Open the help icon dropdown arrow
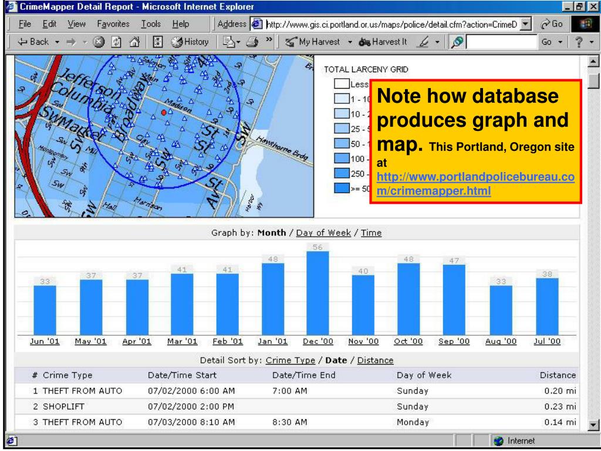 (x=592, y=42)
